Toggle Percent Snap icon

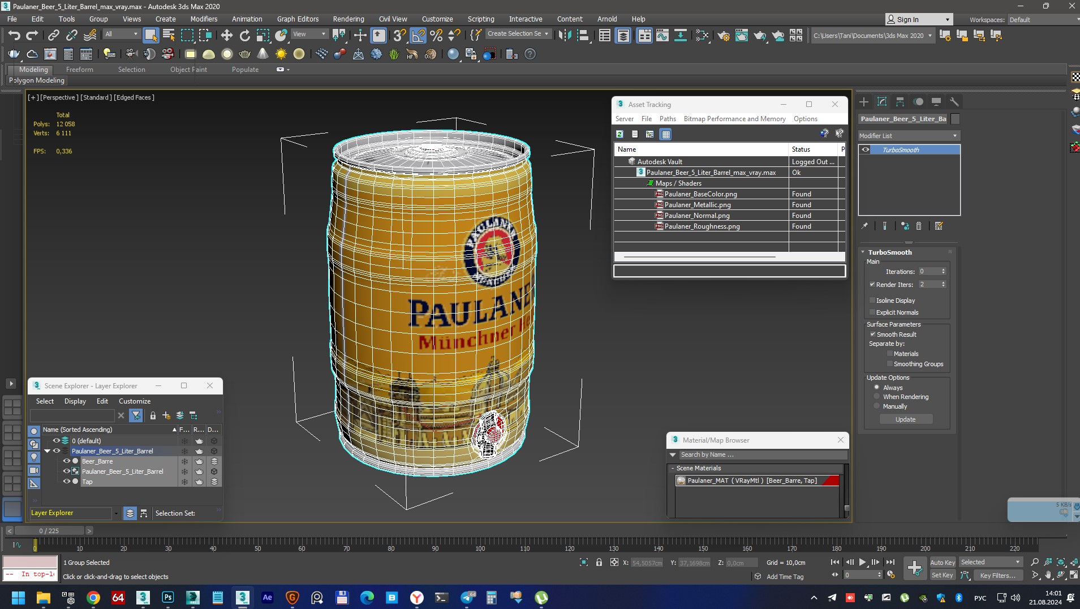coord(436,35)
